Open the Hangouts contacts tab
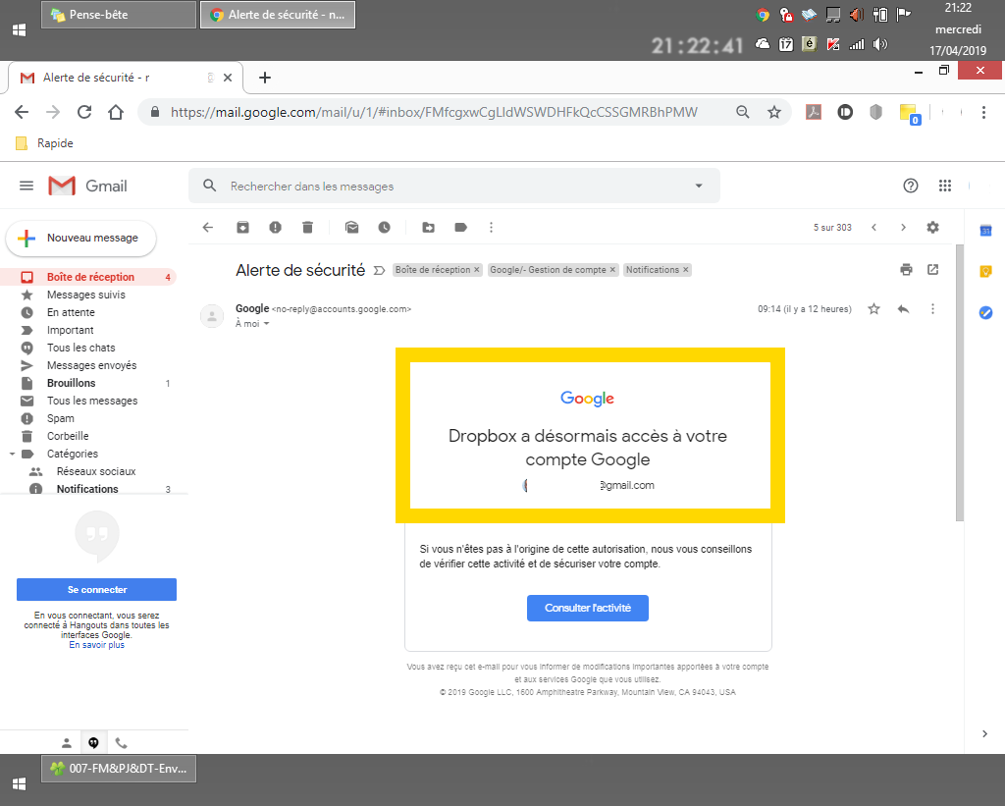 pyautogui.click(x=66, y=743)
